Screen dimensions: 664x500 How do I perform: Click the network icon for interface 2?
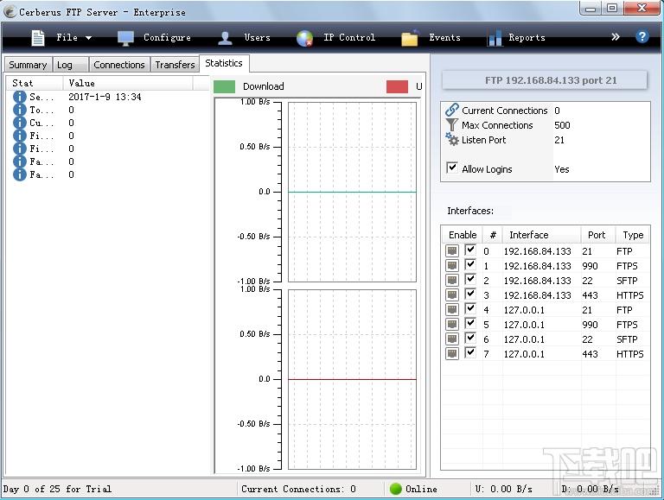coord(452,280)
